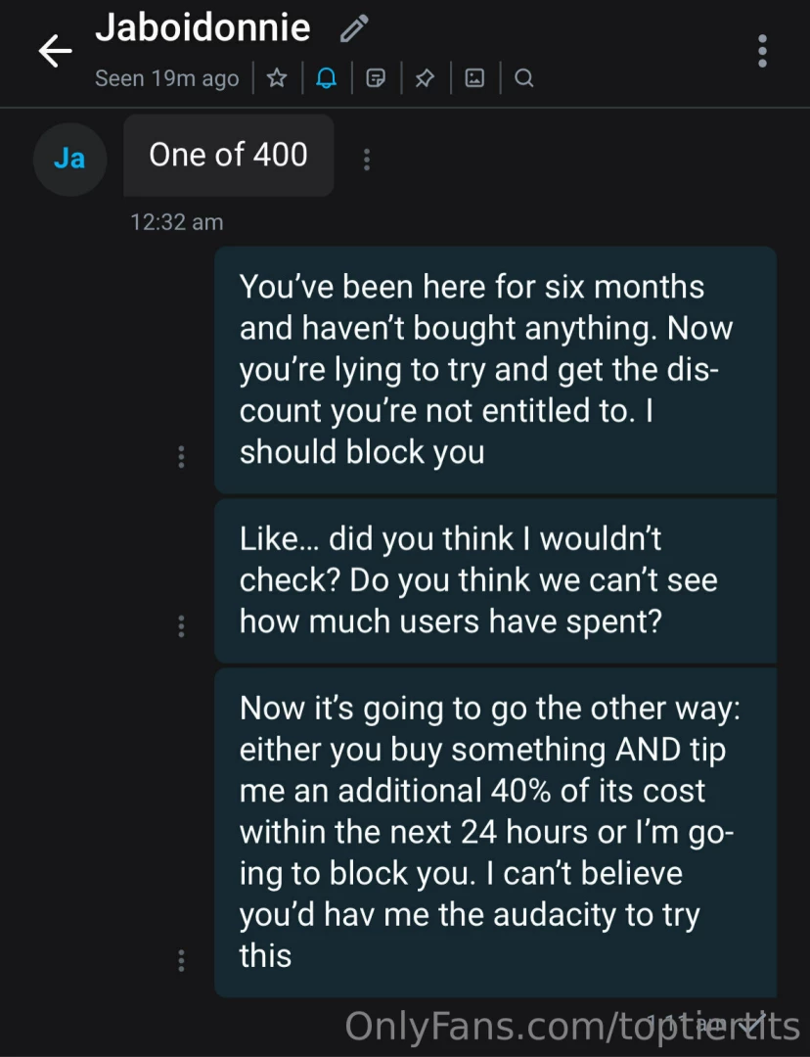Add chat to favorites with star
This screenshot has height=1057, width=810.
(277, 78)
